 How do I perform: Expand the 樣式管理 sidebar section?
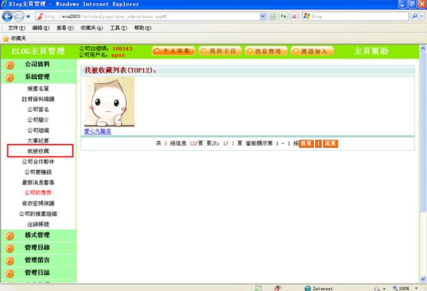37,235
